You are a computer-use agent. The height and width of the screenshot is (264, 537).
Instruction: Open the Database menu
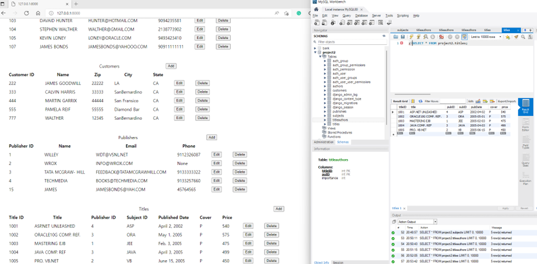point(361,16)
